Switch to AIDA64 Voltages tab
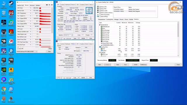Screen dimensions: 187x105 [116, 19]
